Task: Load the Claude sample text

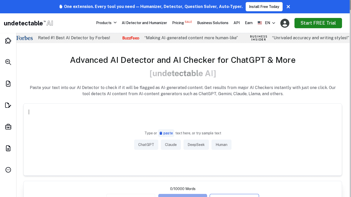Action: pyautogui.click(x=171, y=145)
